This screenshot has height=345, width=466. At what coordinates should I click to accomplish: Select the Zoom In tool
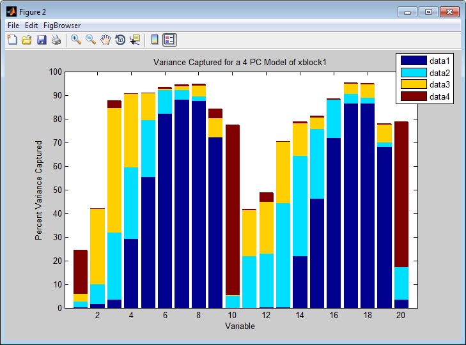tap(76, 40)
